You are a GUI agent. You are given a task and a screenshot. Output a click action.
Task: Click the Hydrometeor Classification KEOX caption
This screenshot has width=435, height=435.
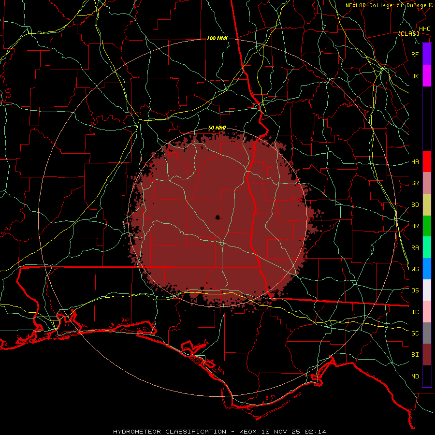219,432
